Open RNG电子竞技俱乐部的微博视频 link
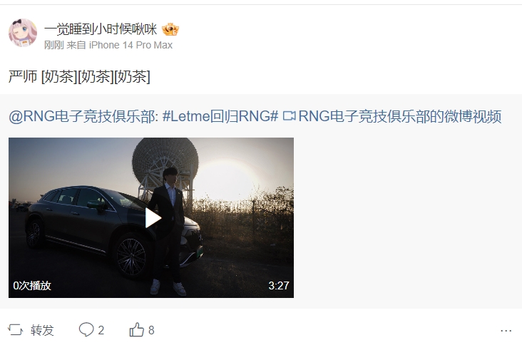522x350 pixels. tap(400, 116)
